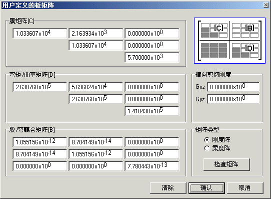The width and height of the screenshot is (271, 199).
Task: Click first-row membrane field 1.033607x10^4
Action: click(40, 33)
